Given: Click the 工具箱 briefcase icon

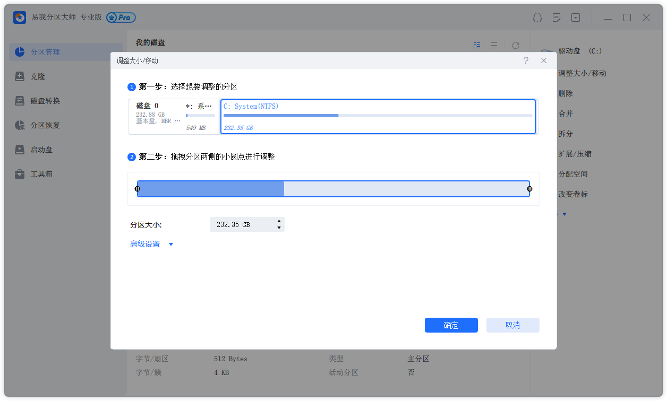Looking at the screenshot, I should (20, 174).
